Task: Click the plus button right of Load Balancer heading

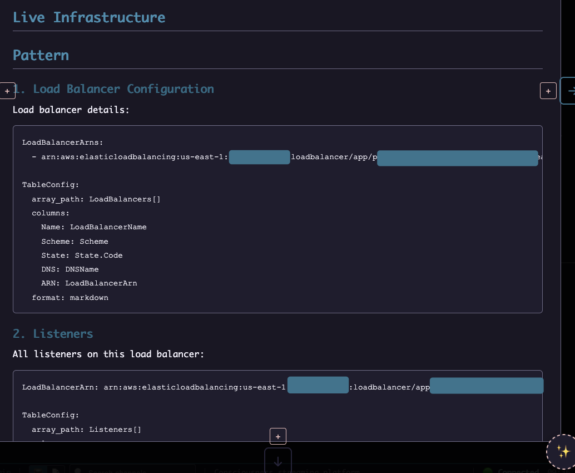Action: (x=548, y=91)
